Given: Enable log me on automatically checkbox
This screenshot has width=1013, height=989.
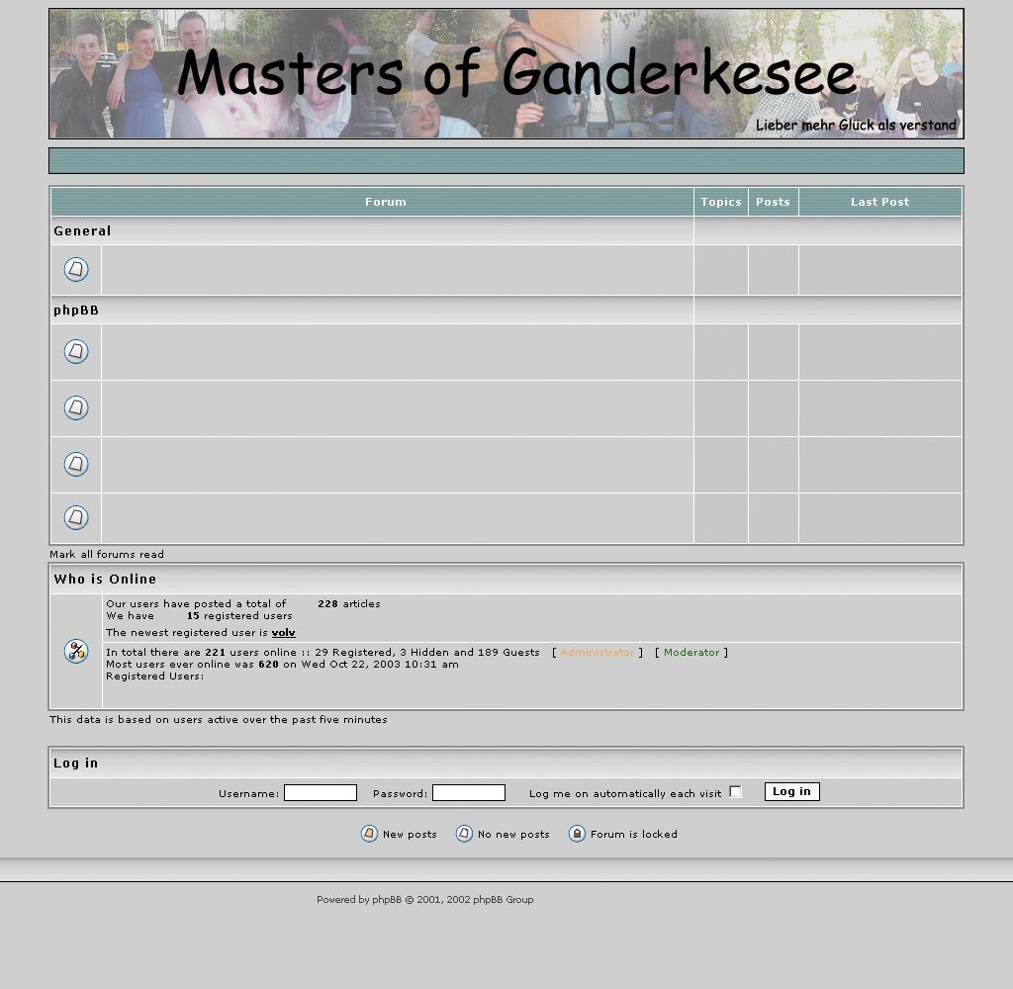Looking at the screenshot, I should coord(735,792).
